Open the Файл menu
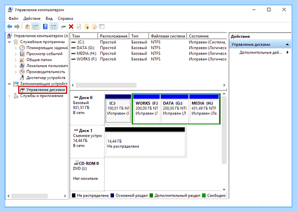 click(13, 19)
